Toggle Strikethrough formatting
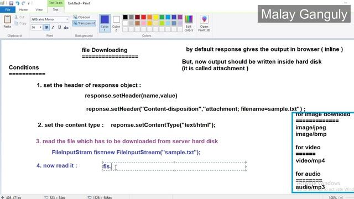This screenshot has height=199, width=354. click(66, 27)
